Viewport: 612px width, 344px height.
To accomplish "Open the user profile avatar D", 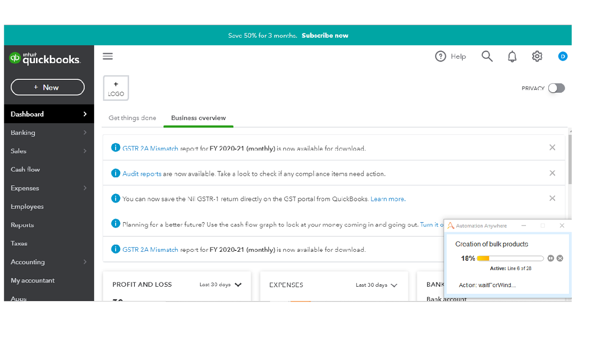I will pos(563,56).
